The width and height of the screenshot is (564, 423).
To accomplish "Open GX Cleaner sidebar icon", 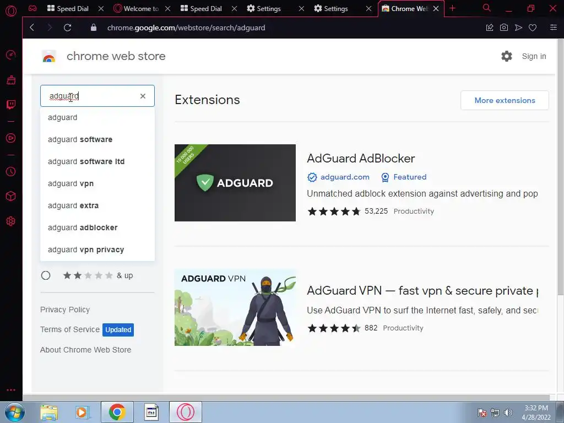I will coord(11,80).
